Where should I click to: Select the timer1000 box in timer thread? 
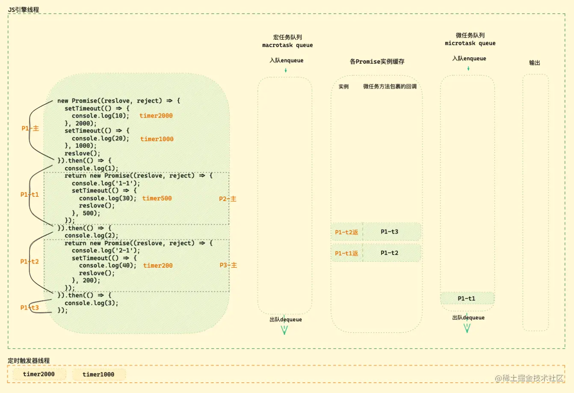point(98,374)
